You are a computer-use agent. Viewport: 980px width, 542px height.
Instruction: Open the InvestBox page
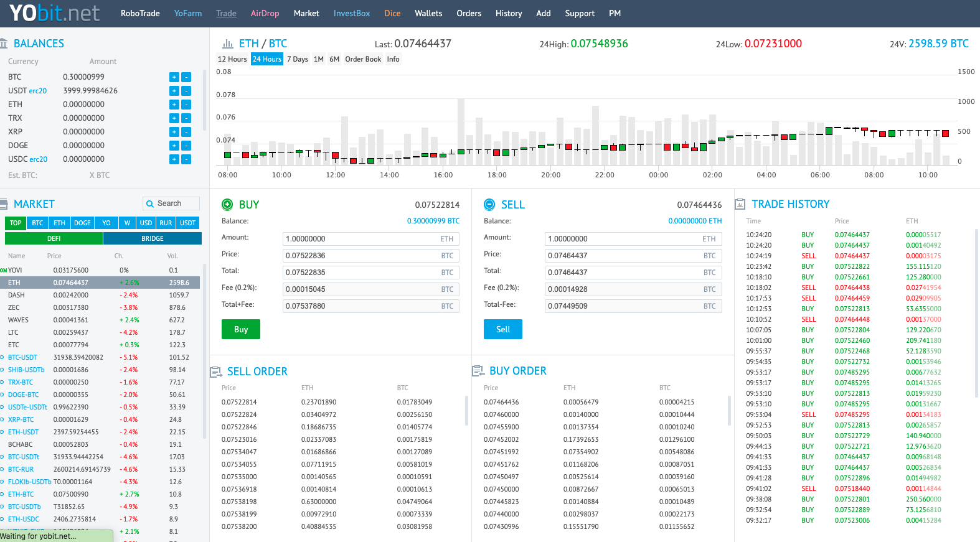(352, 13)
